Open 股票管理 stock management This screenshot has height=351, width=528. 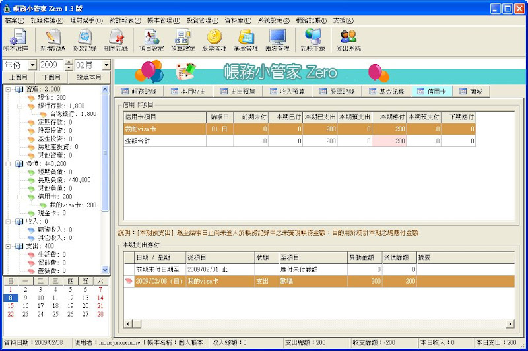click(x=214, y=40)
